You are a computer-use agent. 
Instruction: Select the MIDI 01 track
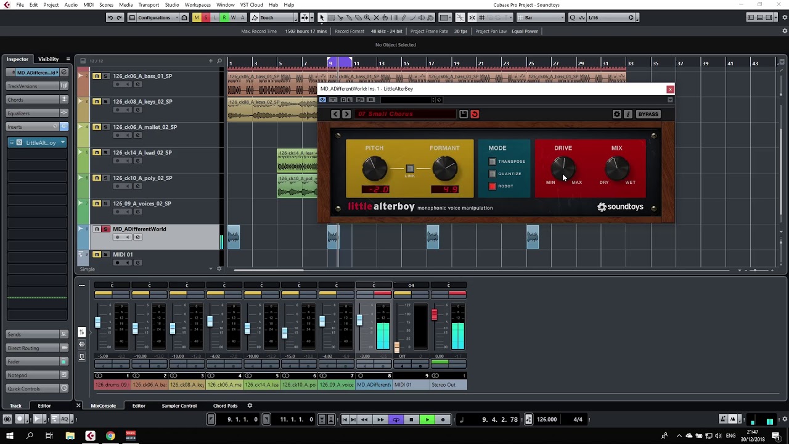(x=123, y=254)
